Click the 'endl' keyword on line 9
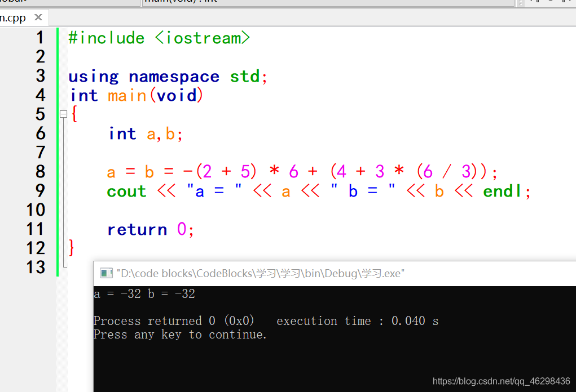This screenshot has height=392, width=576. pyautogui.click(x=502, y=191)
